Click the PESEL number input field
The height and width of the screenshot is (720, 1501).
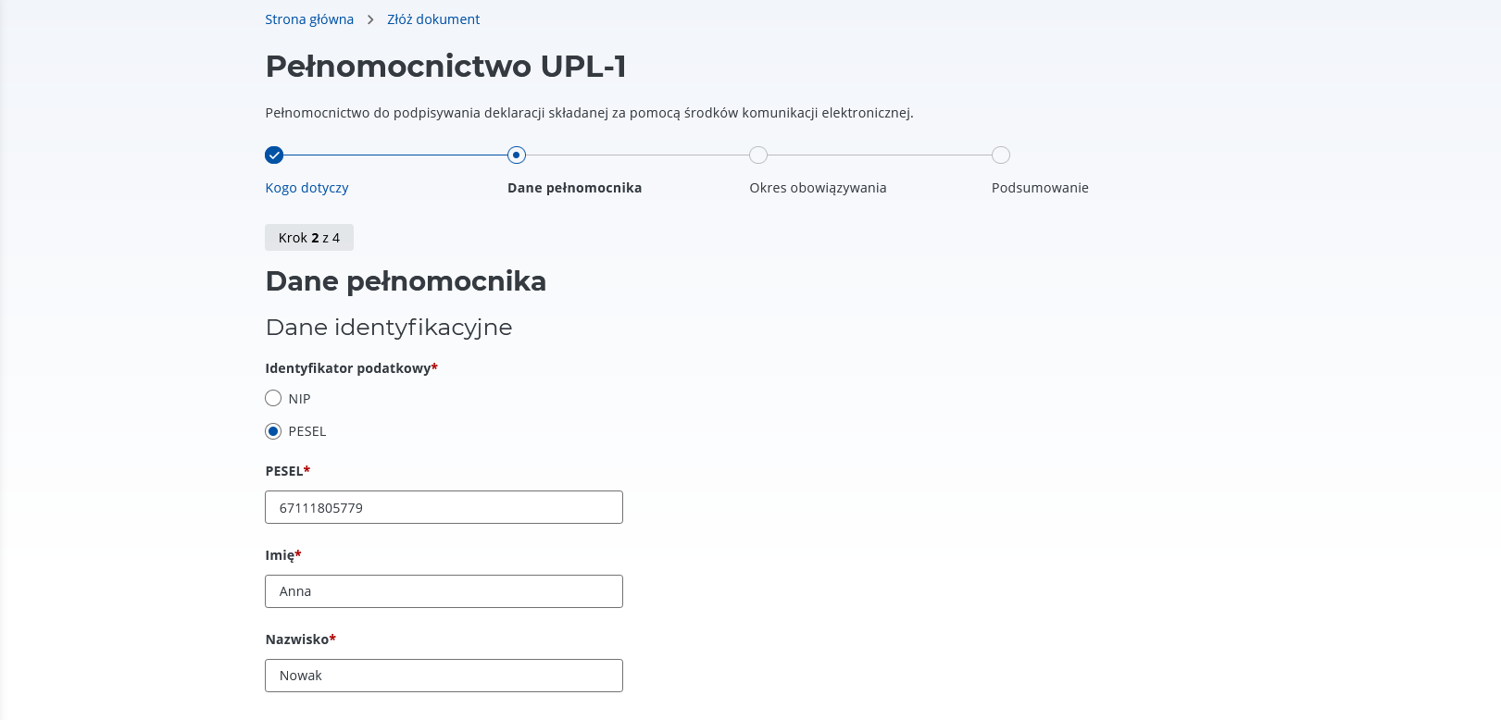point(444,507)
